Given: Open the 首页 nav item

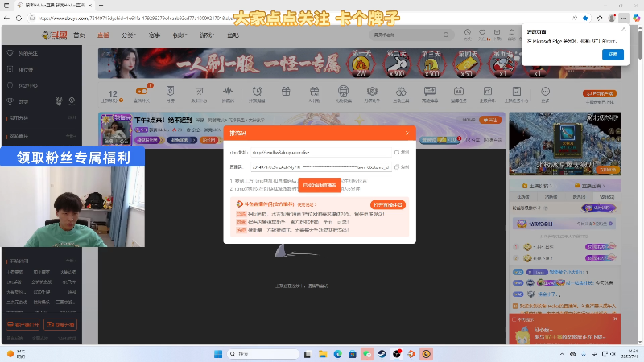Looking at the screenshot, I should coord(79,35).
